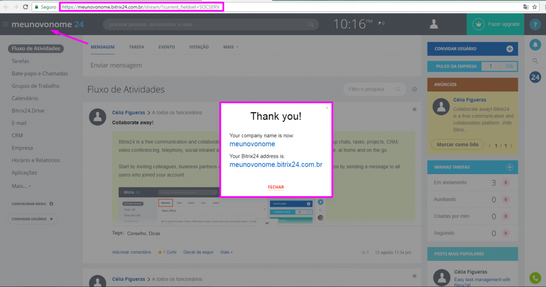This screenshot has height=287, width=546.
Task: Open Calendário in left menu
Action: click(25, 99)
